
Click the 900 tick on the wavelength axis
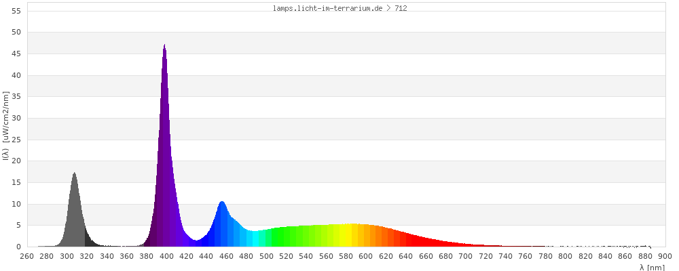665,256
